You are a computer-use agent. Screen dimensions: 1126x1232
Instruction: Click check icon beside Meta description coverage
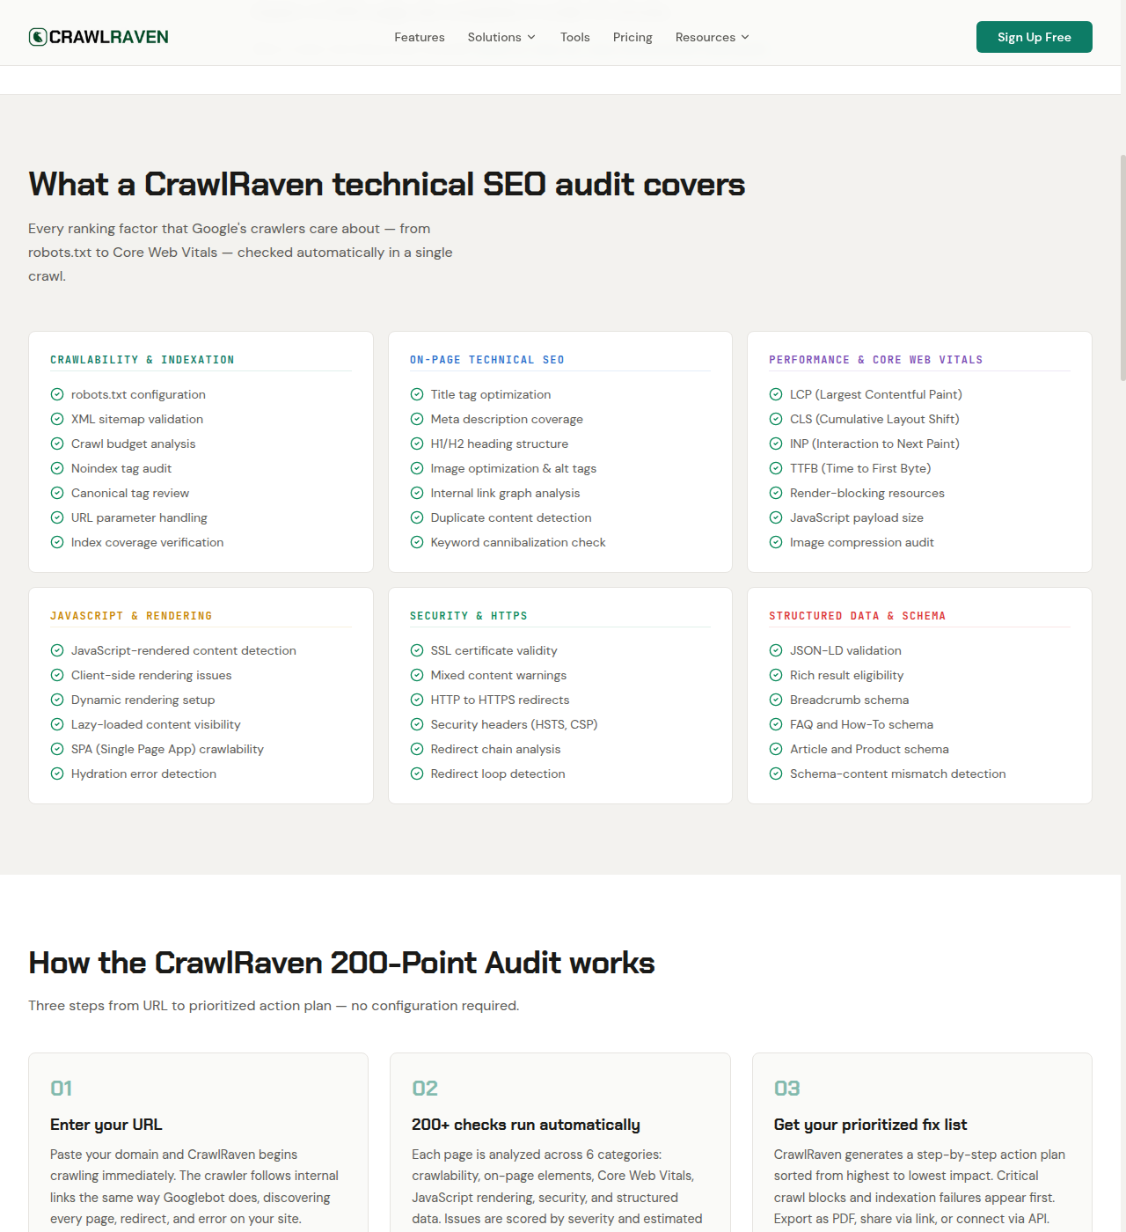(x=417, y=419)
